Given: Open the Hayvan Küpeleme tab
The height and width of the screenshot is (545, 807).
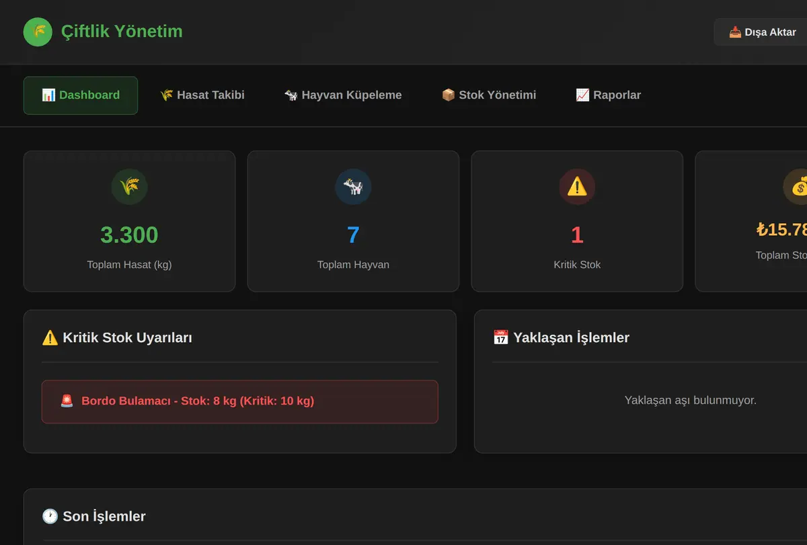Looking at the screenshot, I should 343,95.
